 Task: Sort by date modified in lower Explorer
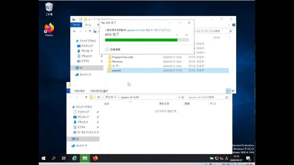164,104
